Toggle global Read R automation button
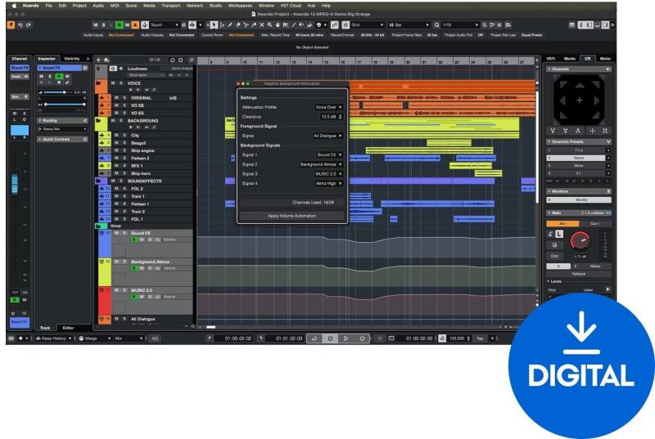The image size is (655, 439). point(120,25)
